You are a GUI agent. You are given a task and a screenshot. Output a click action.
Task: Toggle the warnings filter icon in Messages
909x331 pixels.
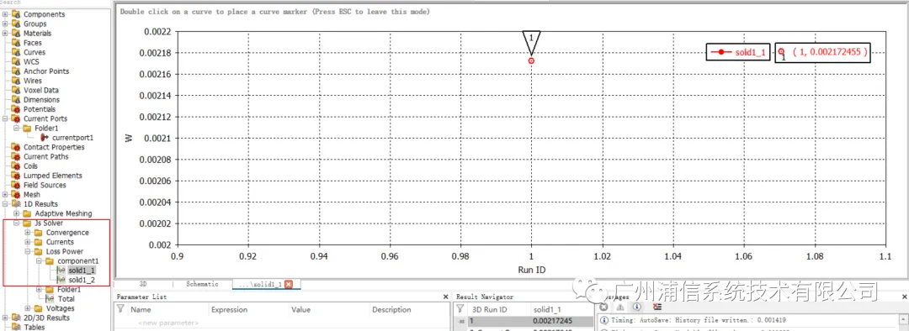coord(620,307)
